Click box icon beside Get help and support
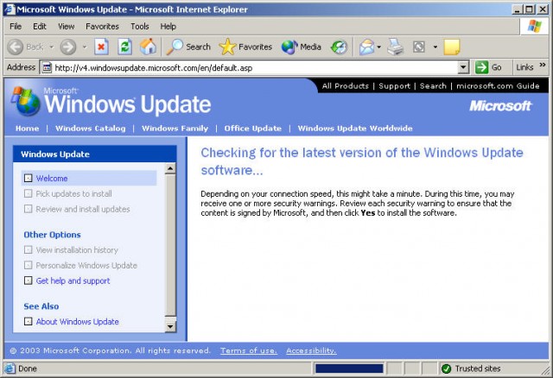553x378 pixels. [29, 280]
